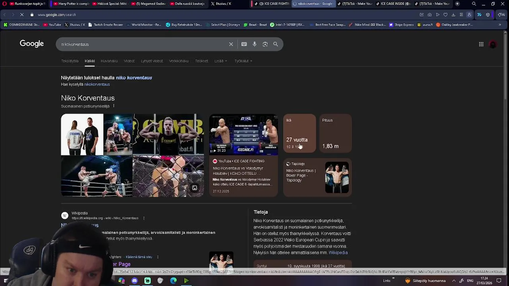Viewport: 509px width, 286px height.
Task: Open the image gallery icon on cage photo
Action: pyautogui.click(x=195, y=188)
